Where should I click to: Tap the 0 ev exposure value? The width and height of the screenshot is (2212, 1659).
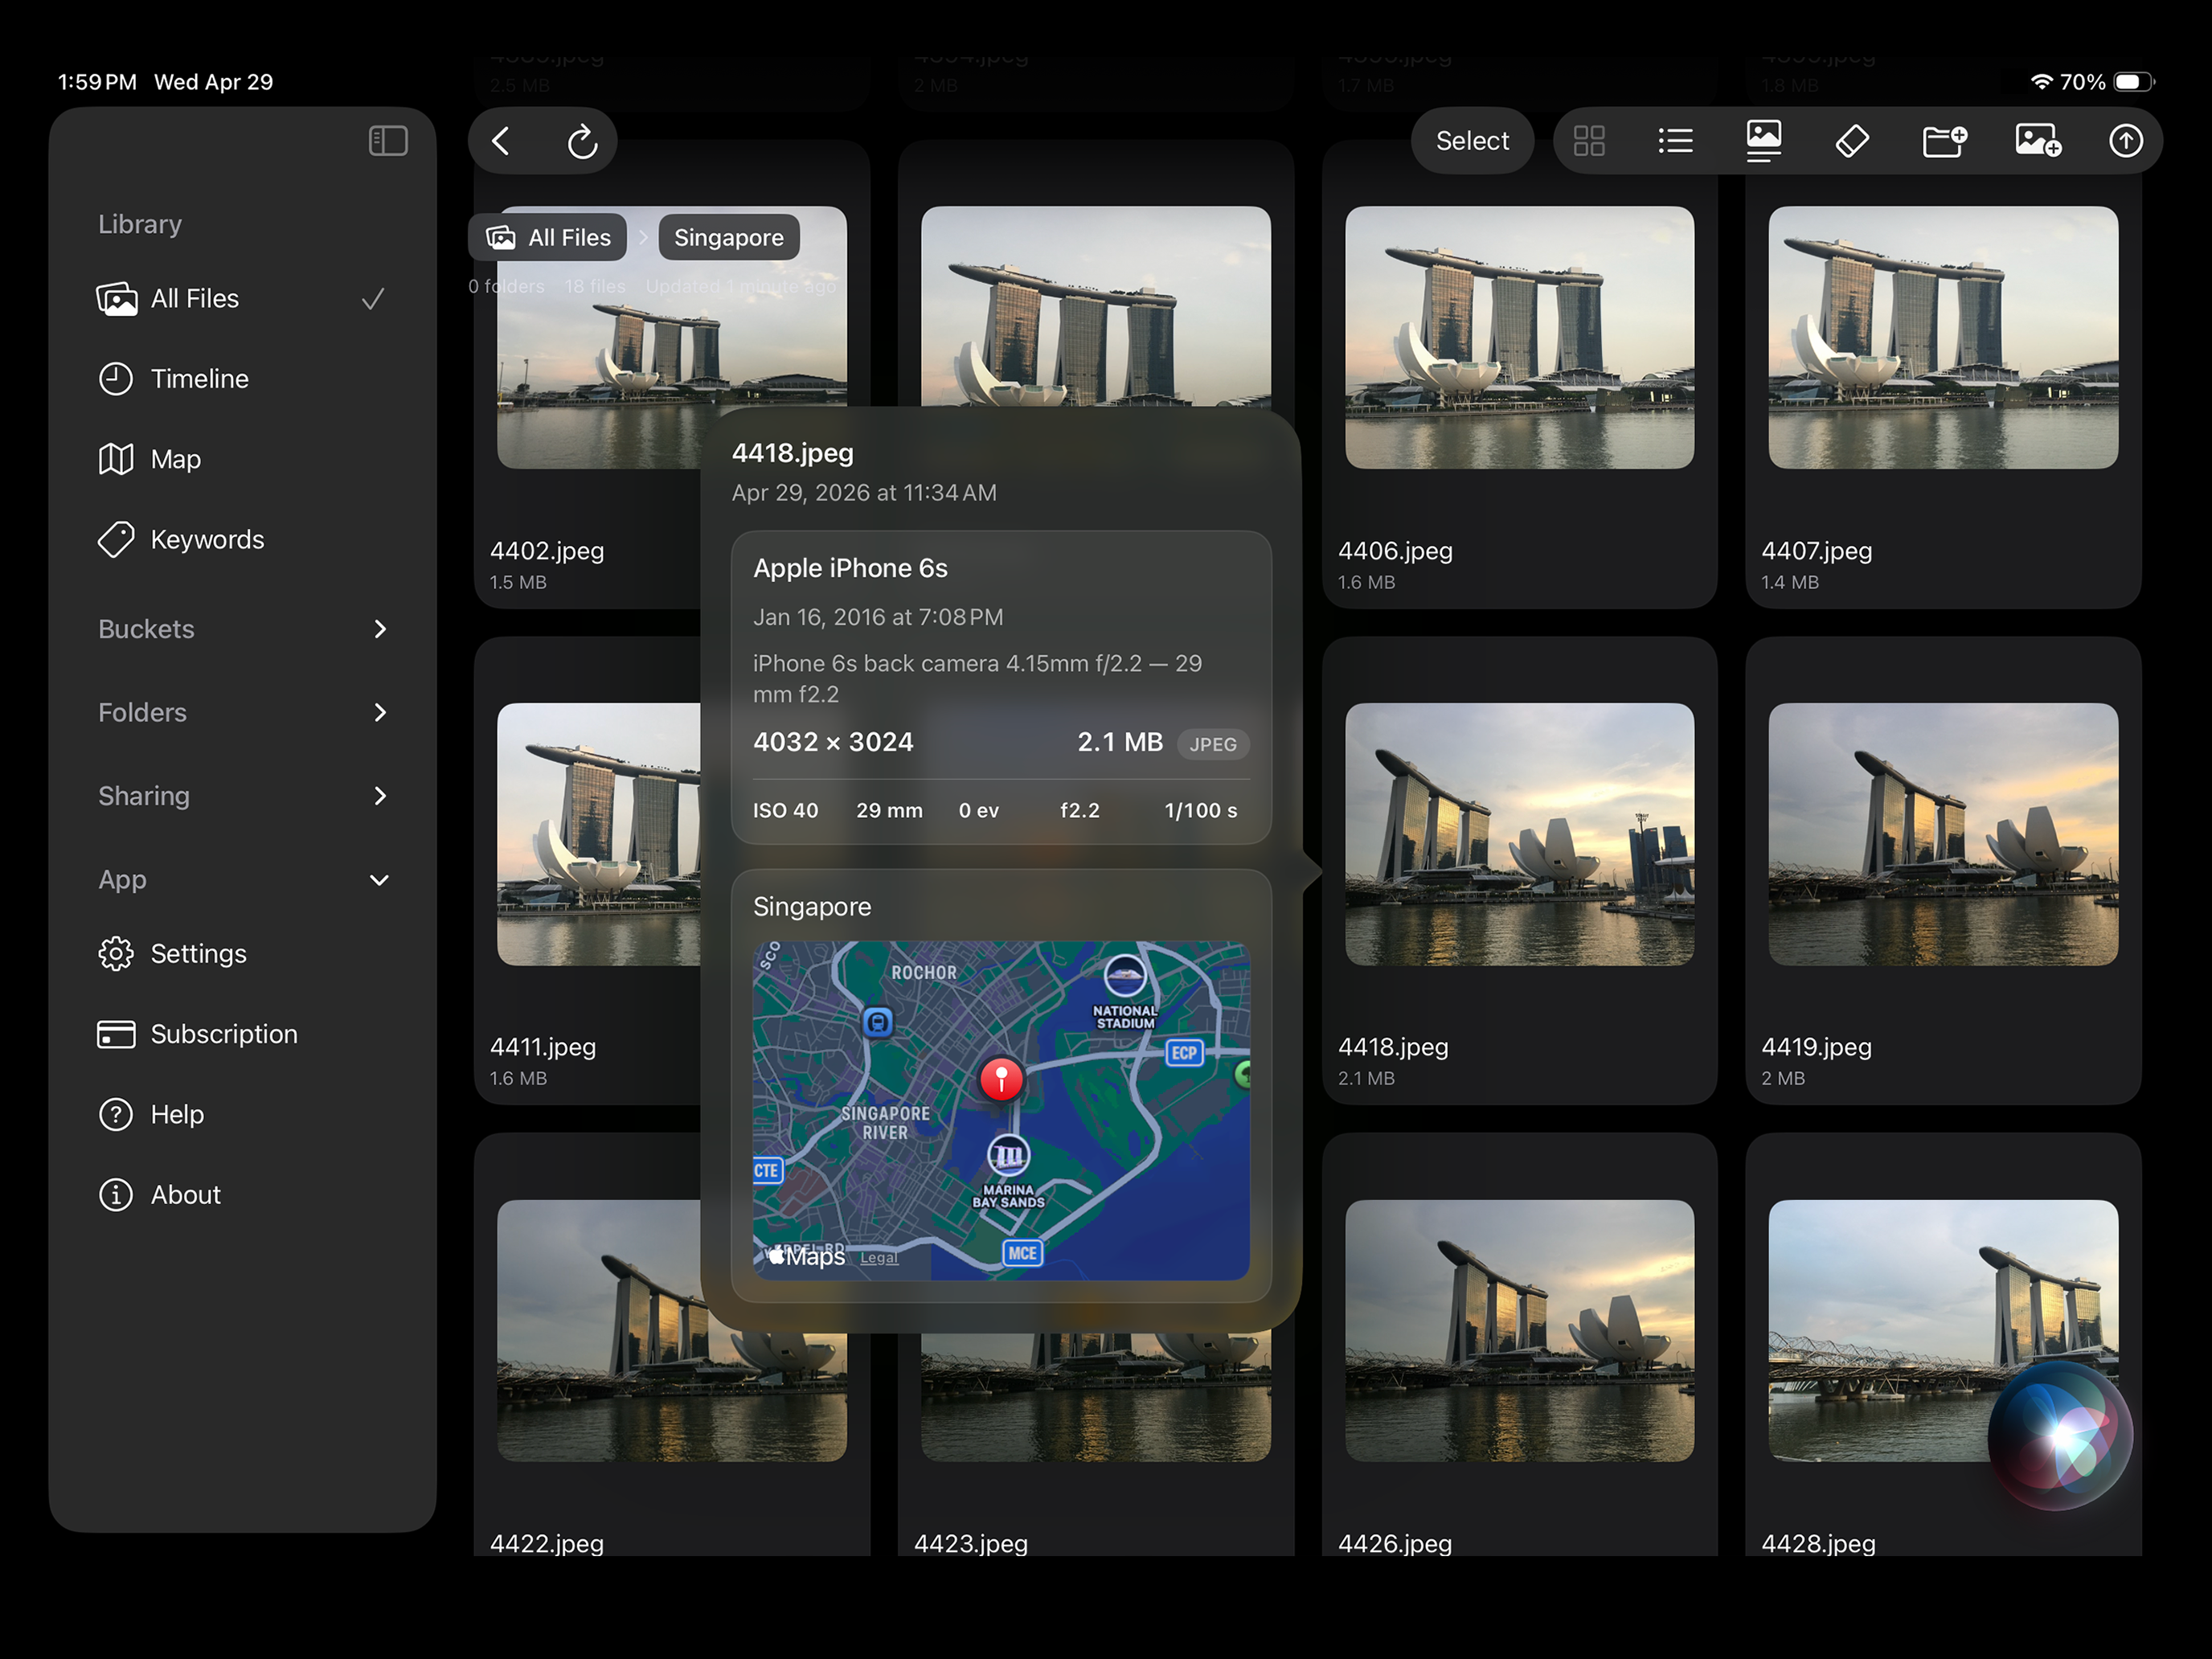point(978,811)
